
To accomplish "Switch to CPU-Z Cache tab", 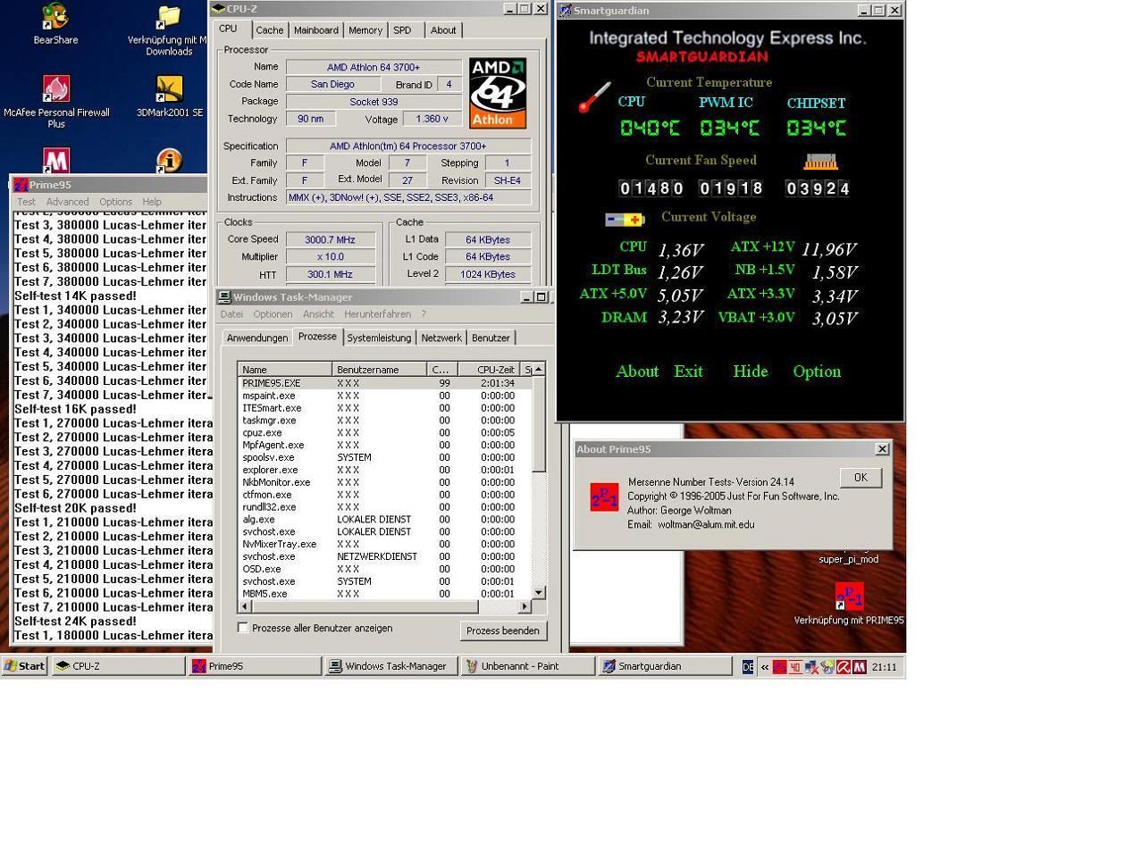I will click(270, 30).
